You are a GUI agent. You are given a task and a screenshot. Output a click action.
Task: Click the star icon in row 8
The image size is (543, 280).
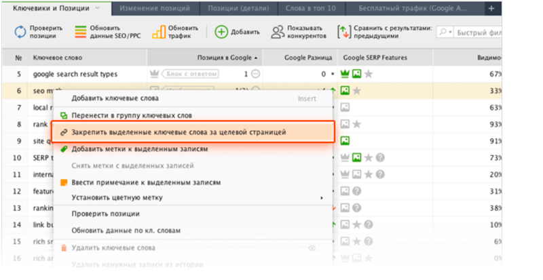[357, 124]
